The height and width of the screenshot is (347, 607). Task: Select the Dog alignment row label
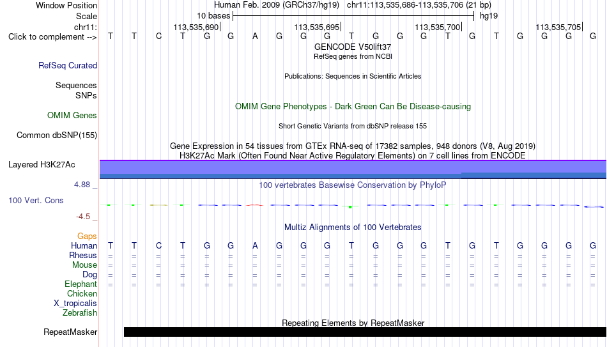click(89, 275)
